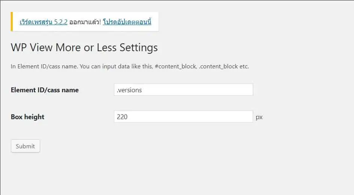Click the yellow left border of update notice
This screenshot has height=195, width=354.
[12, 22]
